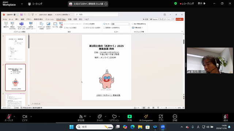
Task: Toggle PowerPoint AutoSave switch
Action: click(x=16, y=15)
